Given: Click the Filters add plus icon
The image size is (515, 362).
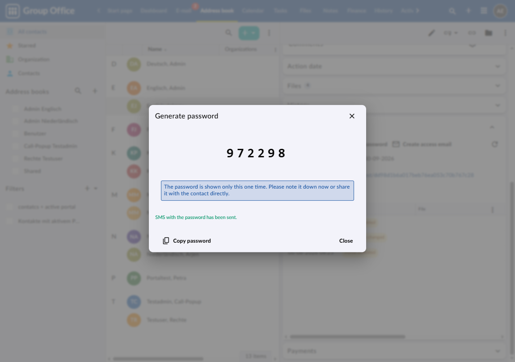Looking at the screenshot, I should click(87, 188).
